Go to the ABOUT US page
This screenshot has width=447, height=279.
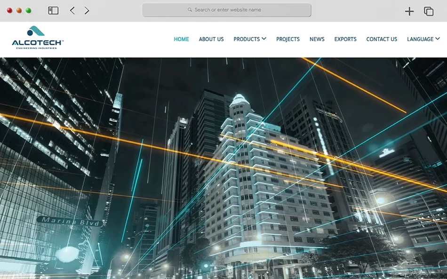coord(211,39)
